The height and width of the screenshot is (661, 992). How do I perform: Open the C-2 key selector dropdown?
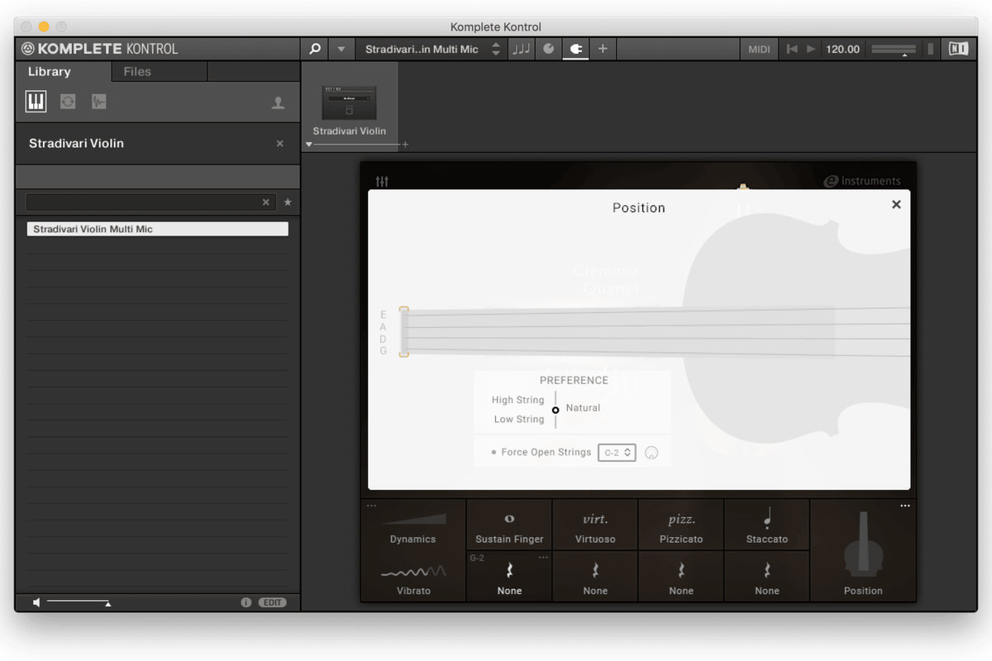tap(617, 452)
